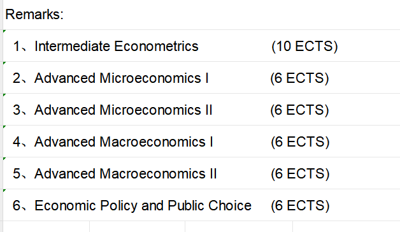Select the empty cell below Economic Policy row
Image resolution: width=400 pixels, height=232 pixels.
46,227
